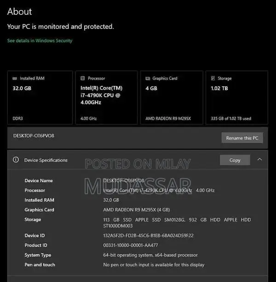Select the processor name in Processor card
Image resolution: width=276 pixels, height=282 pixels.
102,96
